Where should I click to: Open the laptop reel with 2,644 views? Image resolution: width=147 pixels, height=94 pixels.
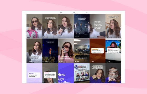(x=34, y=51)
